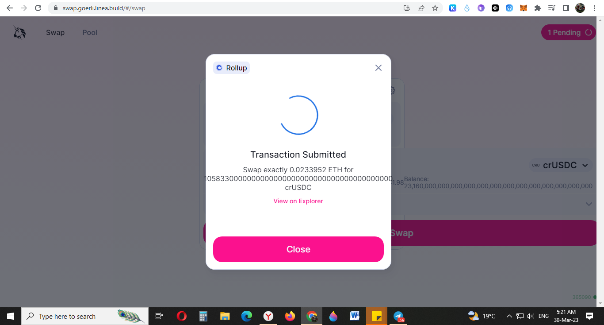The height and width of the screenshot is (325, 604).
Task: Show hidden system tray icons
Action: (509, 316)
